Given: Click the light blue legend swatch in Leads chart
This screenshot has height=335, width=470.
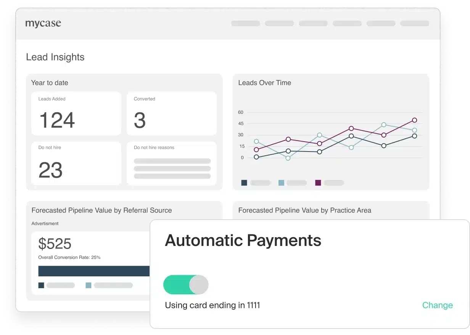Looking at the screenshot, I should [282, 183].
